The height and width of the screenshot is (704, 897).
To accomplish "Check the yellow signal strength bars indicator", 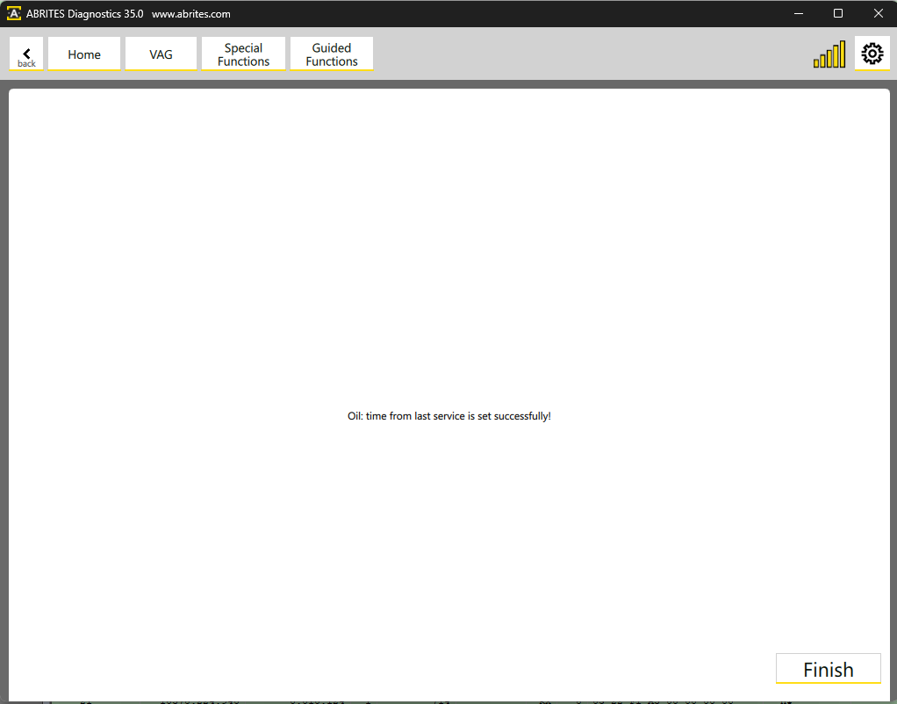I will coord(829,54).
